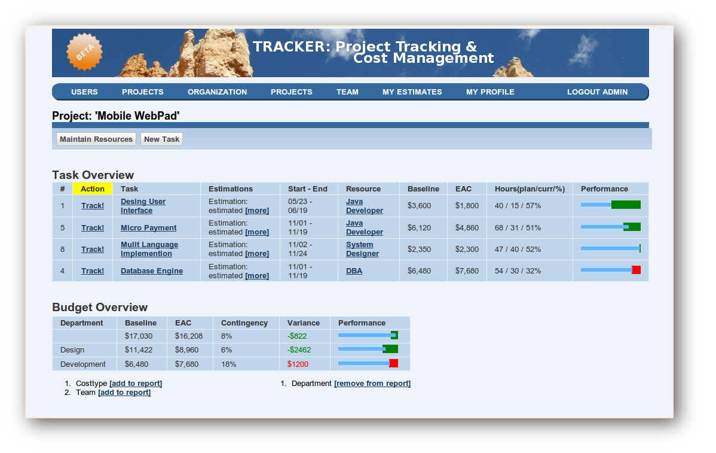Open the System Designer resource link
The image size is (716, 453).
point(363,249)
